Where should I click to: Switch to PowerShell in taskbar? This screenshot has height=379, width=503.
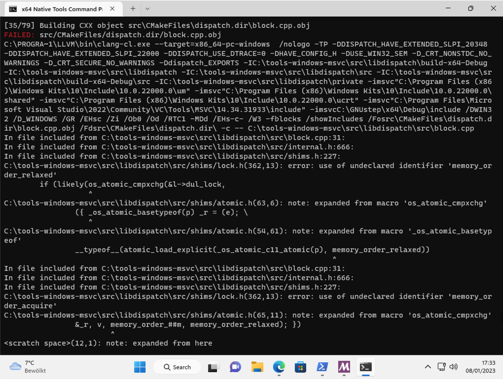pyautogui.click(x=322, y=367)
